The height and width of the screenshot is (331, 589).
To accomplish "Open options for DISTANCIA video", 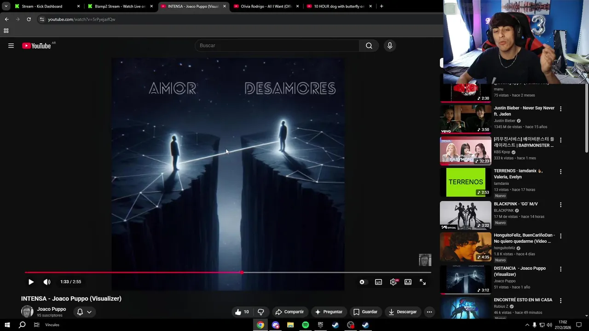I will 560,269.
